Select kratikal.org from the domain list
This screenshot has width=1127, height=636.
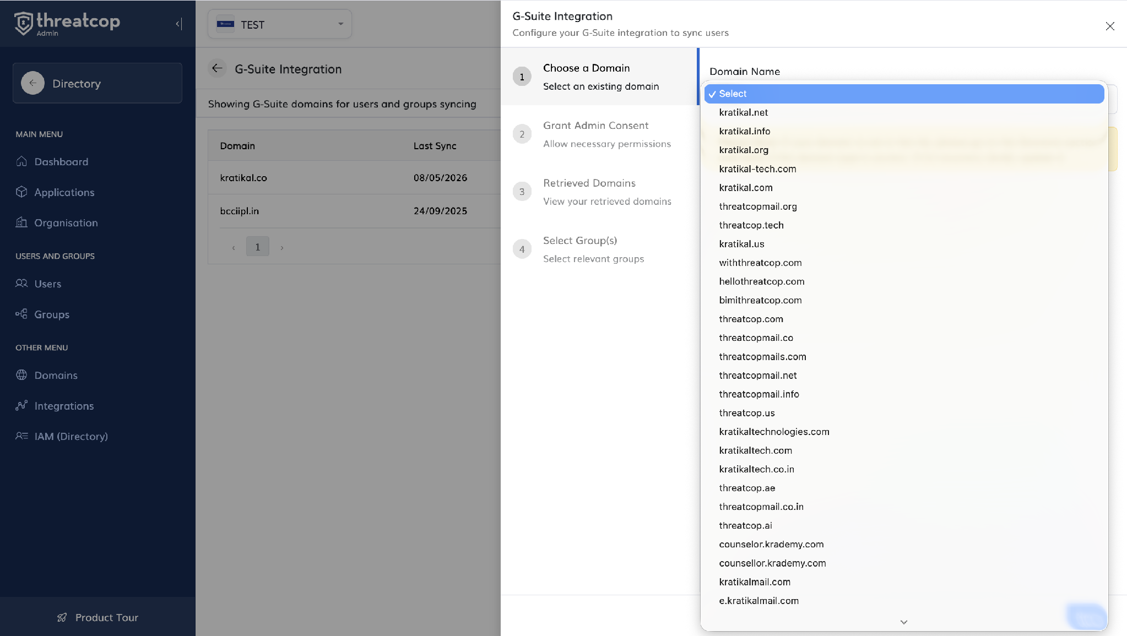(904, 150)
